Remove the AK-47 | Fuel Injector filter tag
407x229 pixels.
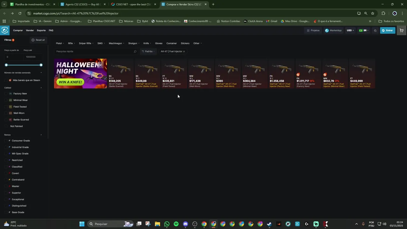[x=184, y=52]
